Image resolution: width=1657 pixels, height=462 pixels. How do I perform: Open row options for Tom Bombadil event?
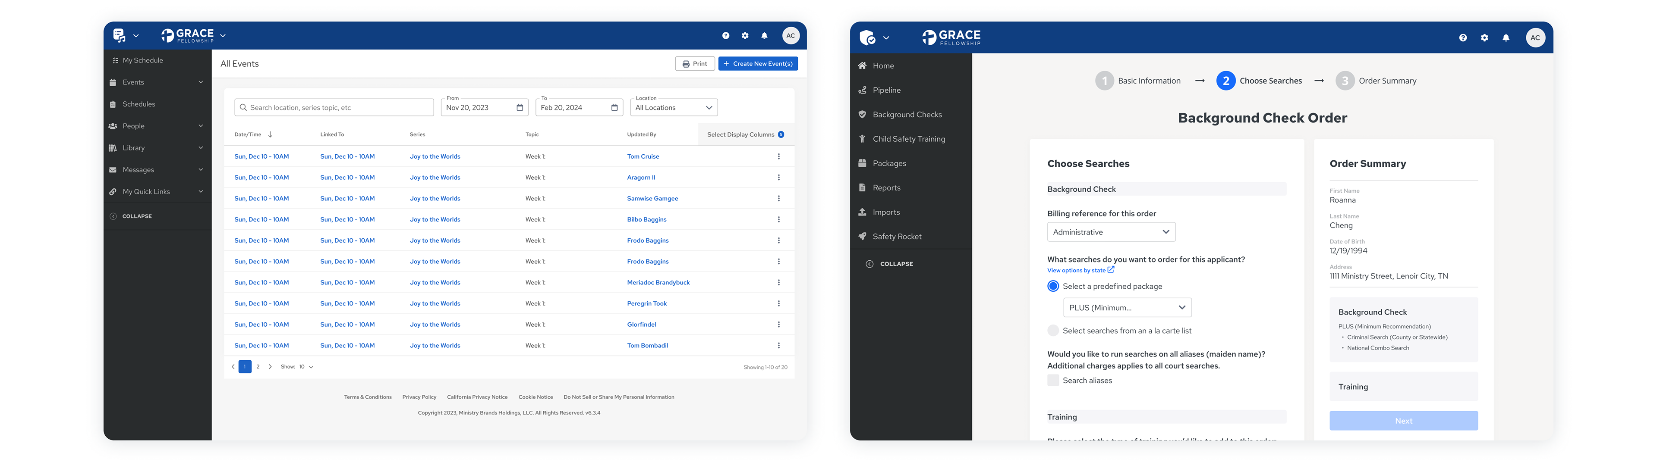coord(778,346)
